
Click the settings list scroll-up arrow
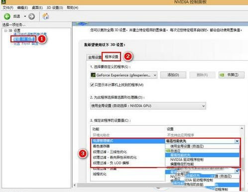pos(242,129)
